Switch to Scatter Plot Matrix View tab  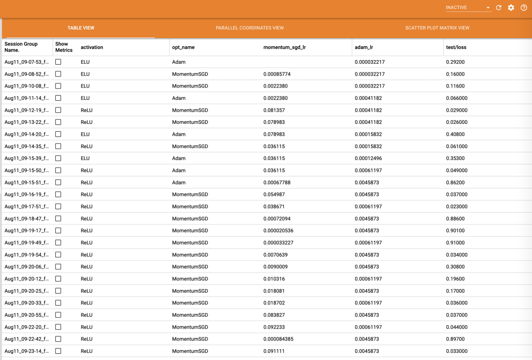coord(437,28)
